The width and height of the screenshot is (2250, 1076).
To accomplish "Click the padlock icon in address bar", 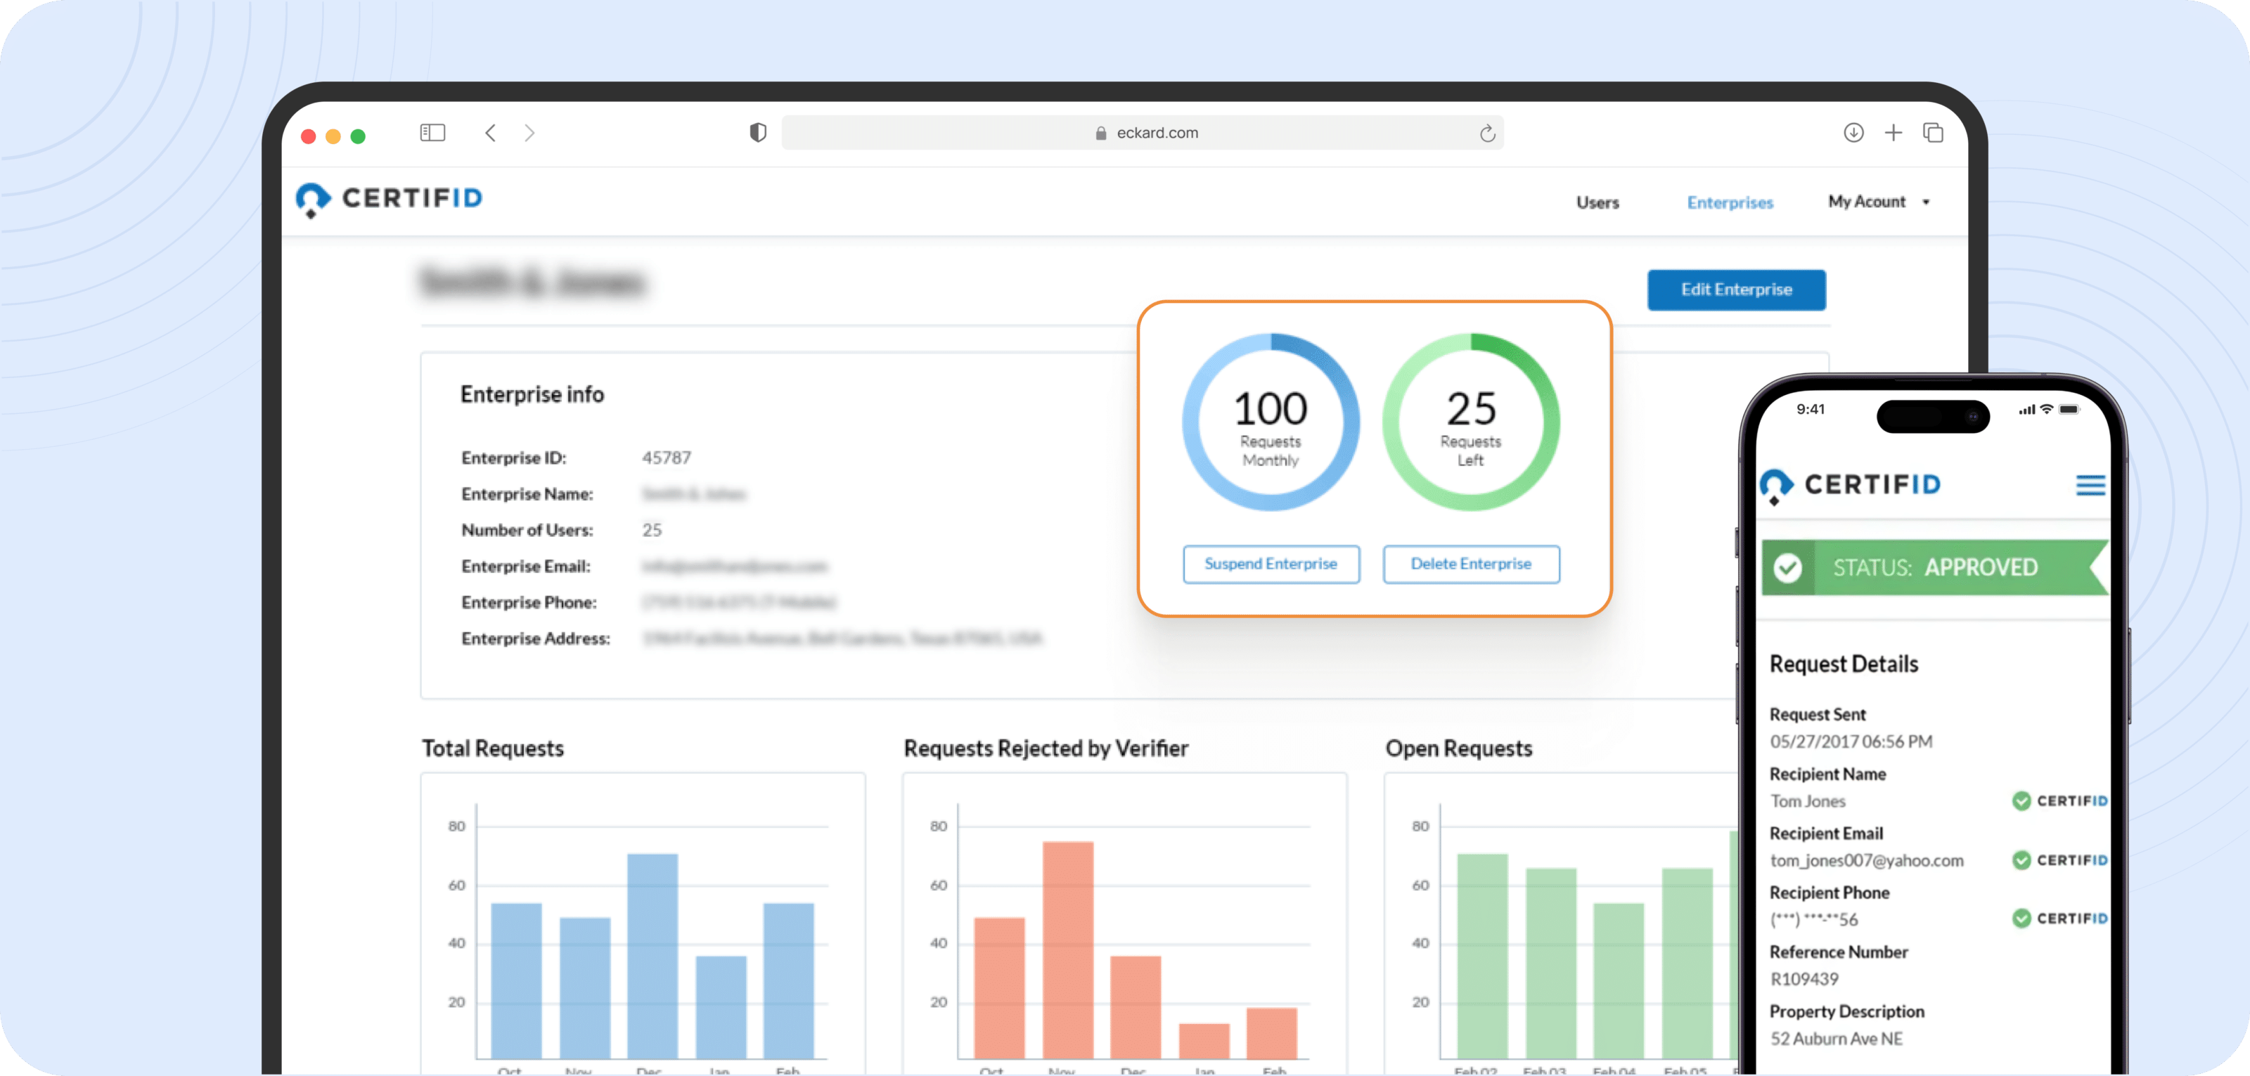I will click(1100, 133).
